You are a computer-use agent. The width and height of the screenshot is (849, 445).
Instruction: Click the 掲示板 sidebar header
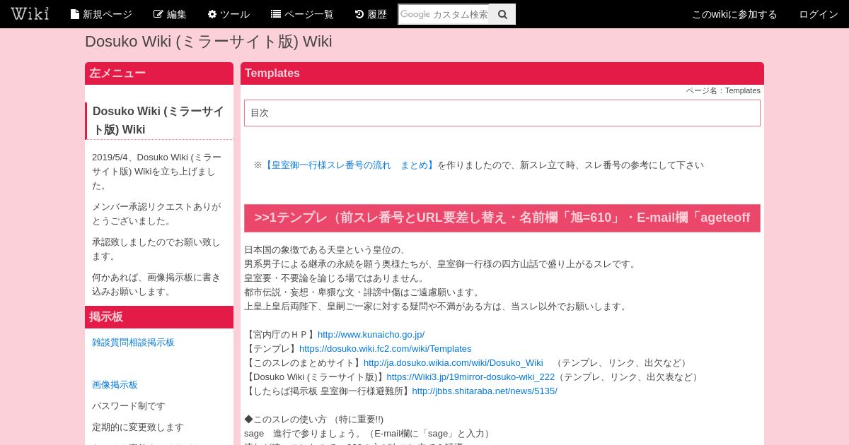[159, 317]
